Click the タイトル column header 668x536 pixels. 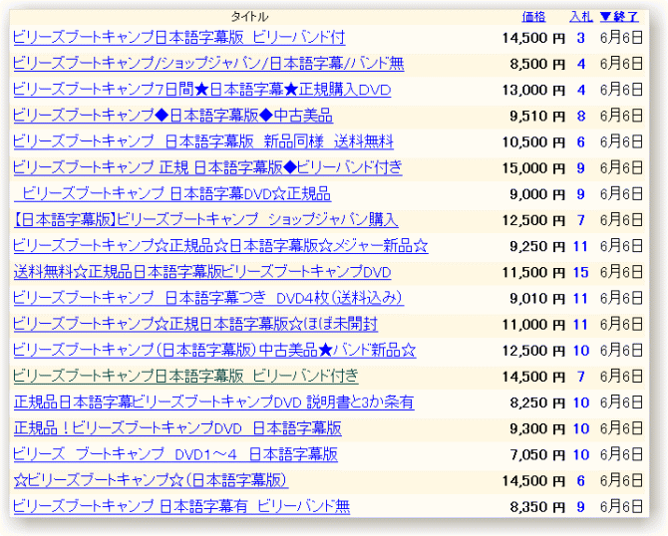(249, 17)
